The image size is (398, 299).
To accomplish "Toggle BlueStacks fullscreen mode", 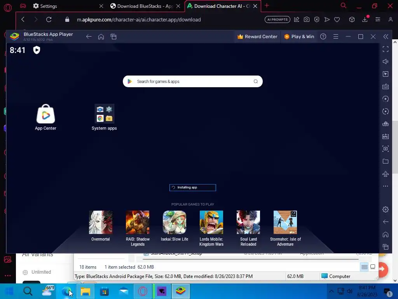I will pos(386,49).
